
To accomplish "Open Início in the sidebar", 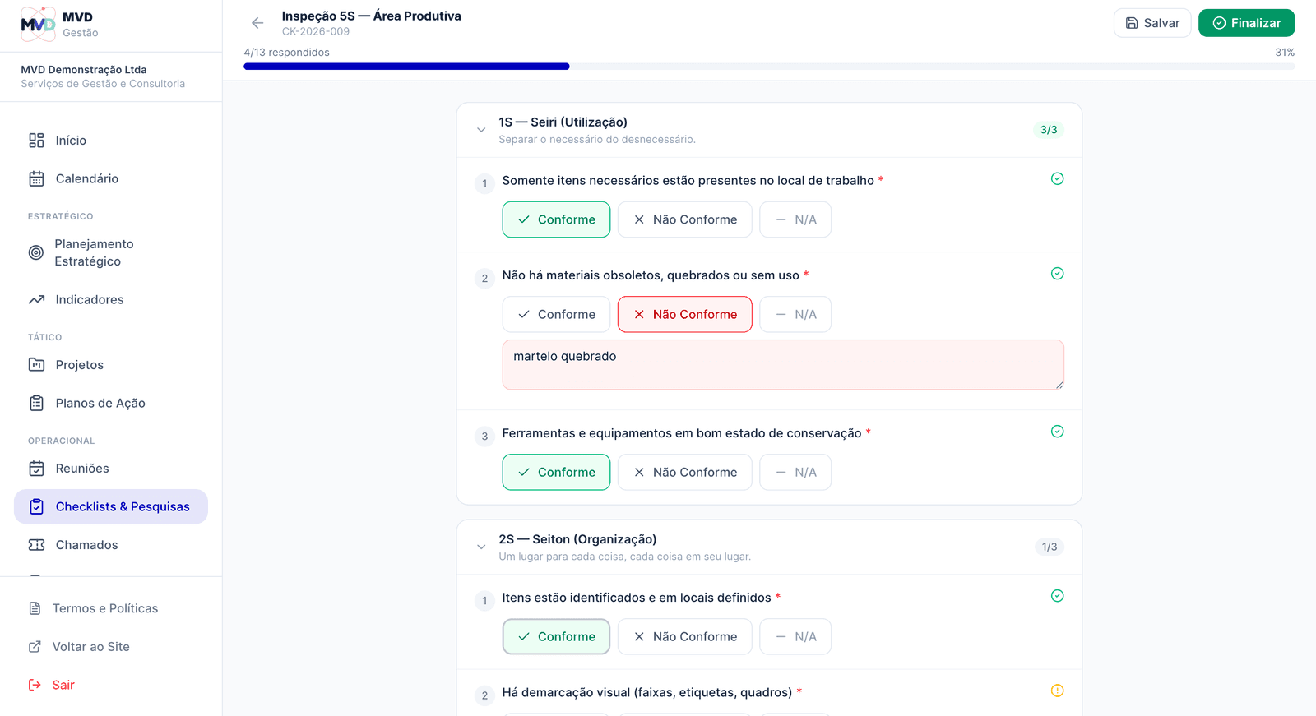I will click(111, 141).
